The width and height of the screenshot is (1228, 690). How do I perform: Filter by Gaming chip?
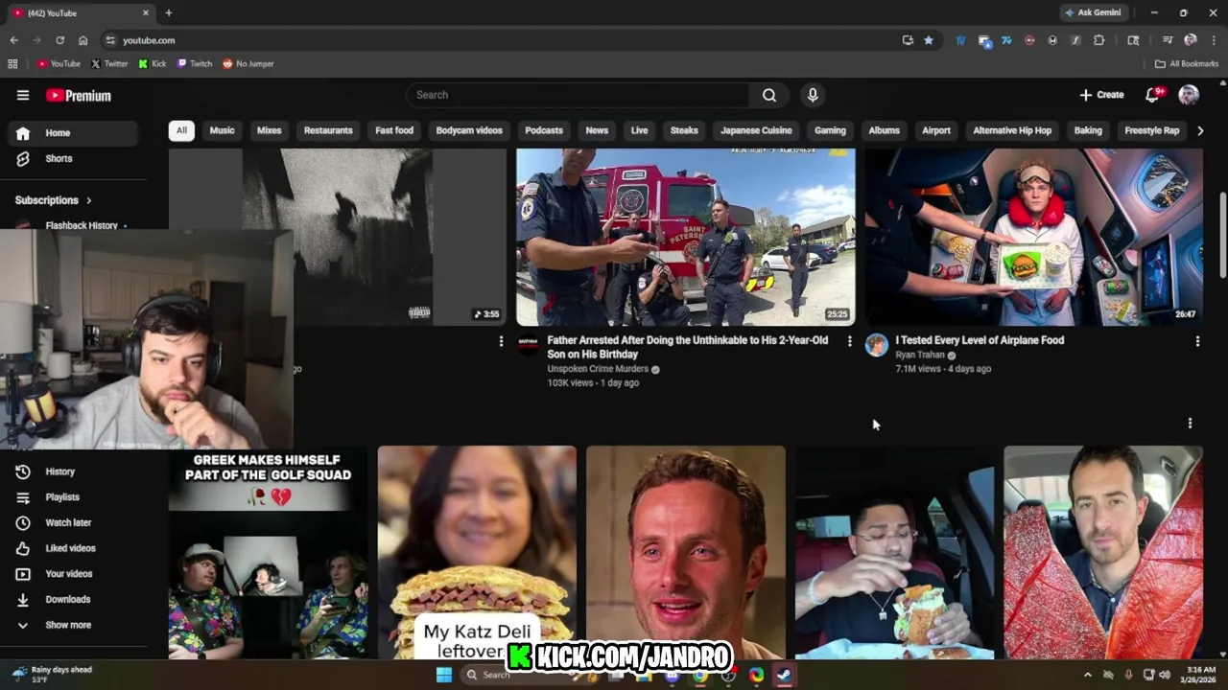coord(830,130)
